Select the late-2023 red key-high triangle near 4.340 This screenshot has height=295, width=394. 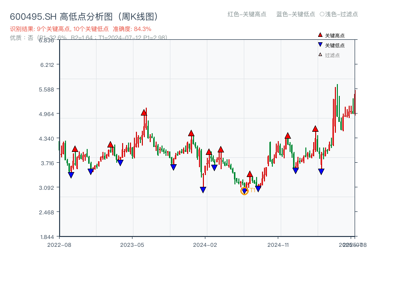pyautogui.click(x=191, y=133)
